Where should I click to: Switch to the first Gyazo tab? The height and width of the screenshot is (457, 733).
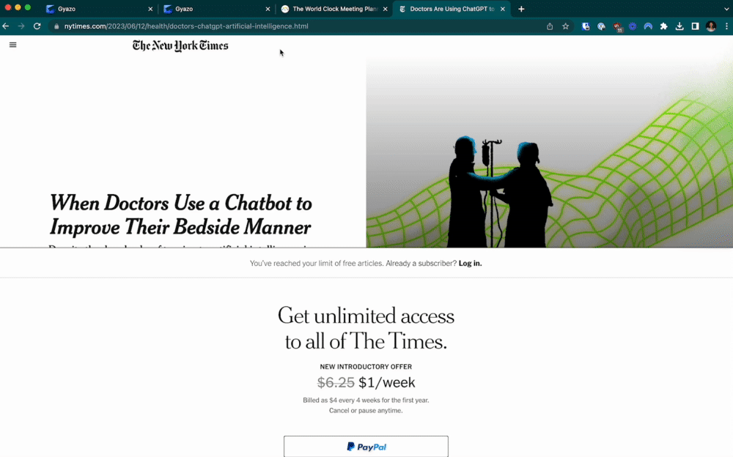click(100, 9)
